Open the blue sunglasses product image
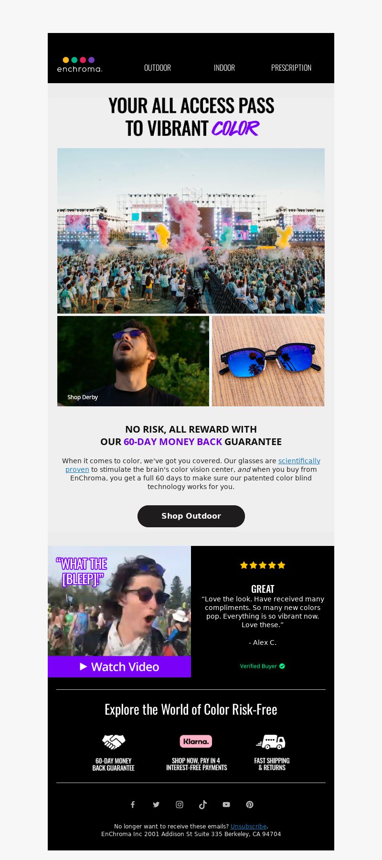 click(x=268, y=361)
